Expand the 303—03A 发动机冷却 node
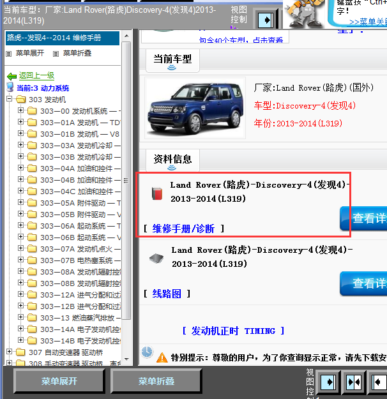387x399 pixels. 21,145
